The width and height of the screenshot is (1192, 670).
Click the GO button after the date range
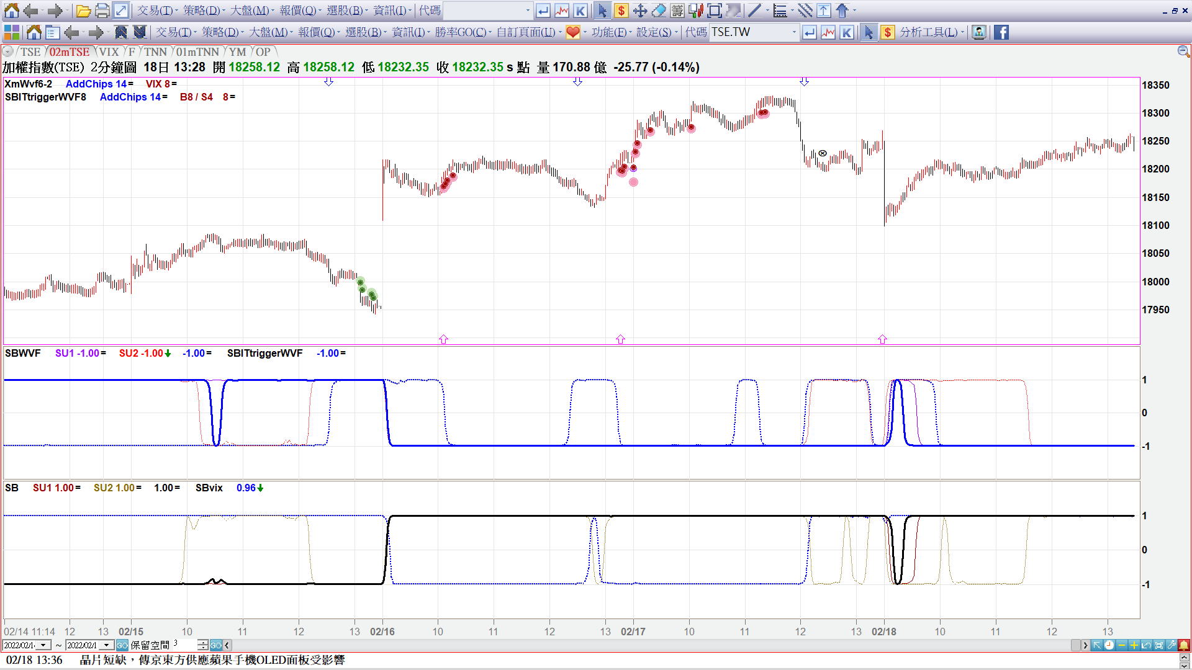[122, 645]
